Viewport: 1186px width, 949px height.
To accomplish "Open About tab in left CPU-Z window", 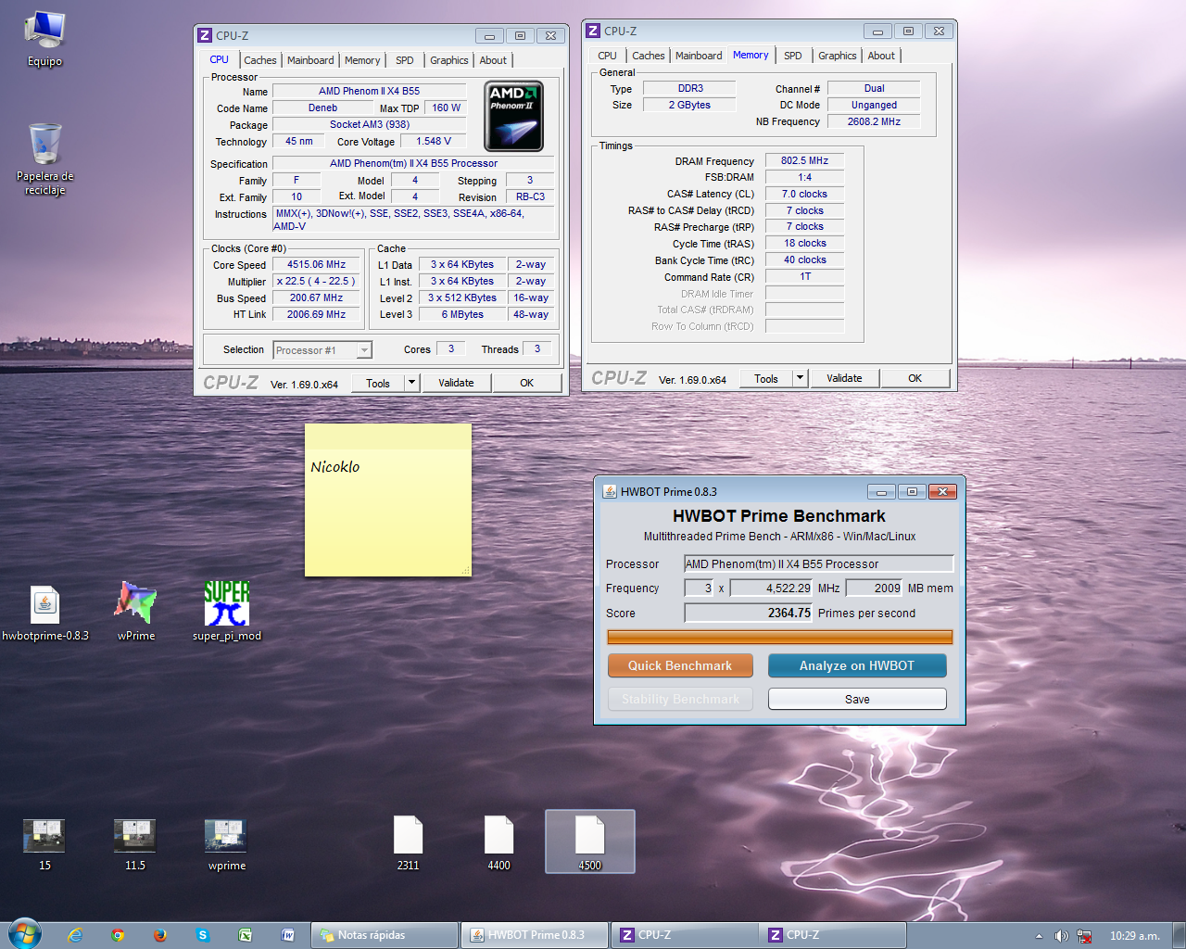I will click(493, 60).
